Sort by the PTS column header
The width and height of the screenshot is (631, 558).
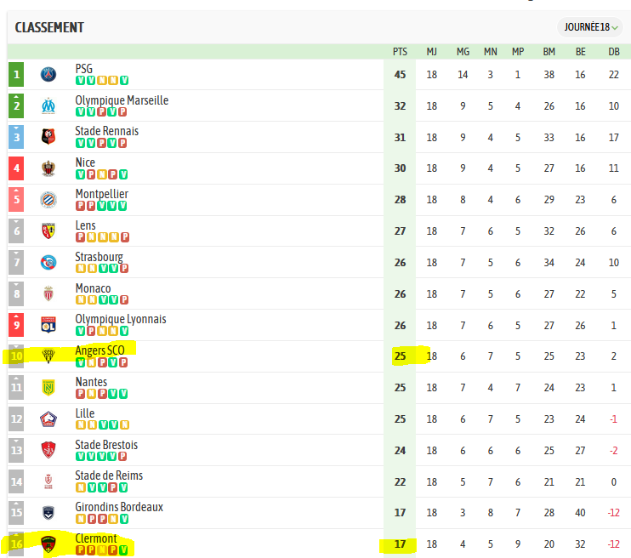click(400, 52)
